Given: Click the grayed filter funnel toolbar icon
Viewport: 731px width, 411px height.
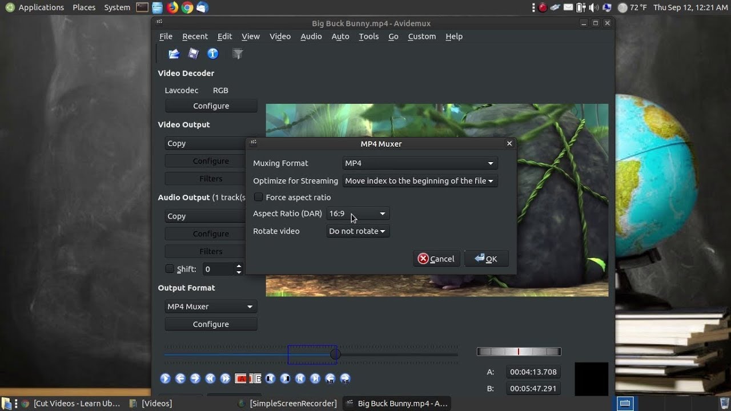Looking at the screenshot, I should [238, 54].
